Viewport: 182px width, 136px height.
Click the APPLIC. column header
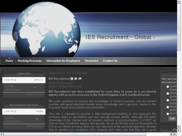coord(39,80)
